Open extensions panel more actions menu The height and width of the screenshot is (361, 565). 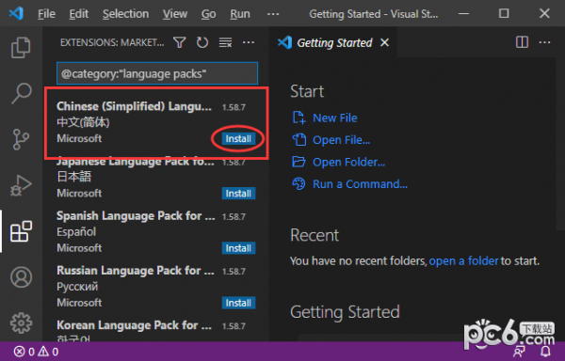(249, 43)
